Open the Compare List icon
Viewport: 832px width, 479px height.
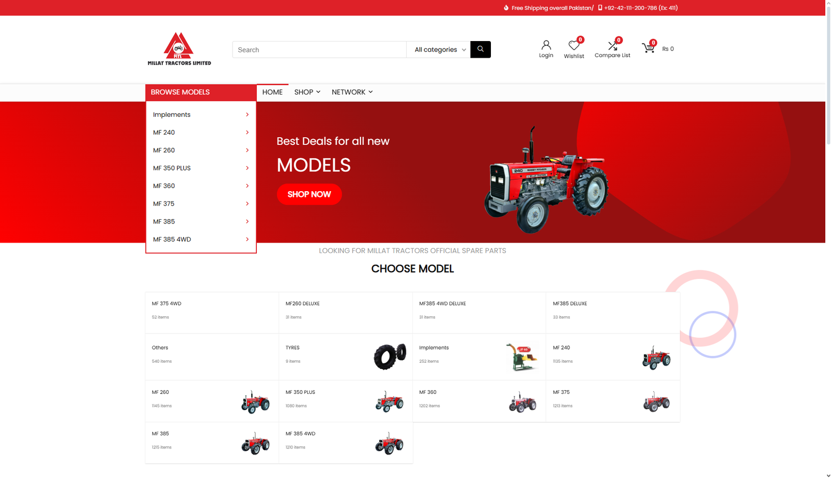pyautogui.click(x=612, y=46)
